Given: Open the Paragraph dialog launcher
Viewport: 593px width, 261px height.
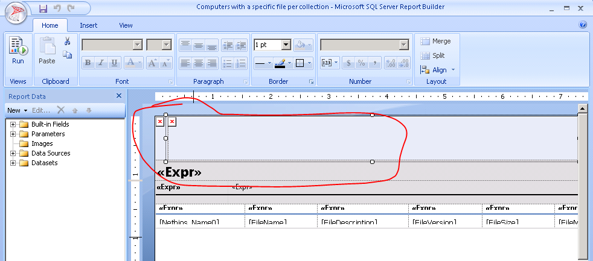Looking at the screenshot, I should (x=246, y=81).
